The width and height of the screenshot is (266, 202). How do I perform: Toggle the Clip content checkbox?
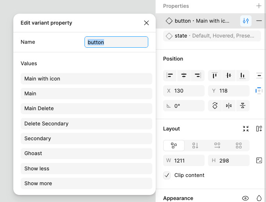pos(167,175)
